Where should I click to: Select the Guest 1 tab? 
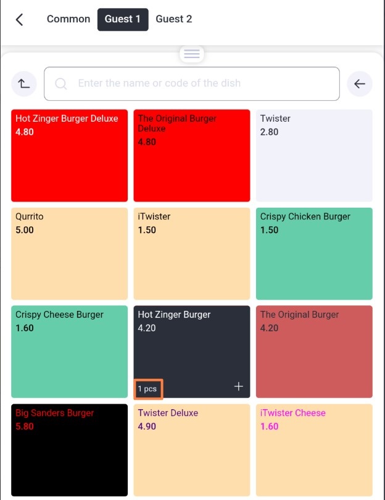coord(123,19)
